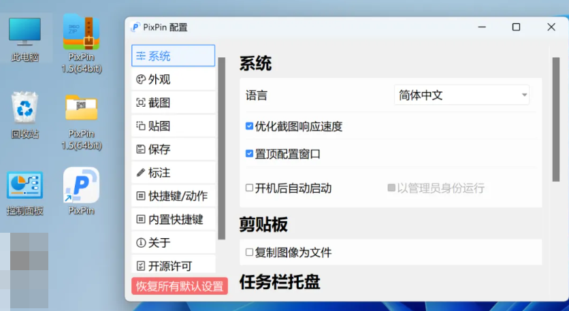Click the capture-frame icon beside 截图

click(141, 103)
